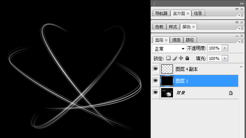The height and width of the screenshot is (138, 246).
Task: Select the 背景 layer thumbnail
Action: click(x=167, y=93)
